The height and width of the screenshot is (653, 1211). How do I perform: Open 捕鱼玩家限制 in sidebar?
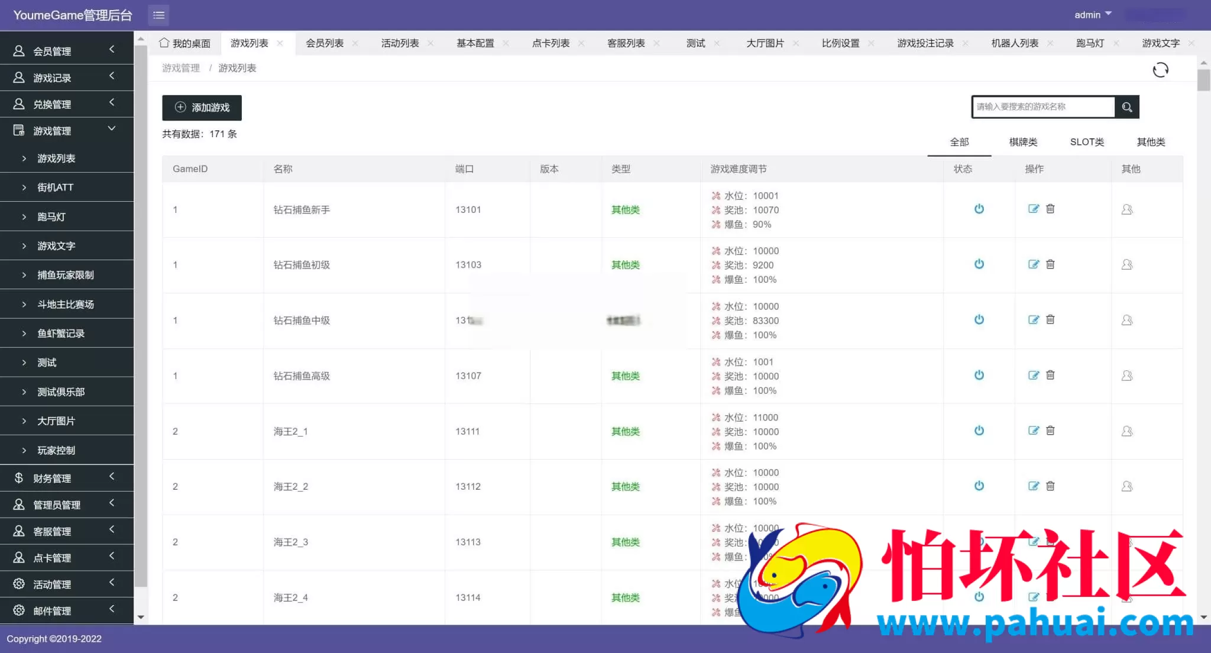pos(65,275)
